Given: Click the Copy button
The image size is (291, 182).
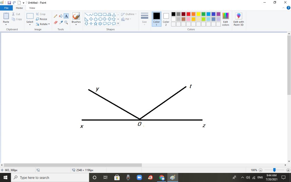Looking at the screenshot, I should [17, 19].
